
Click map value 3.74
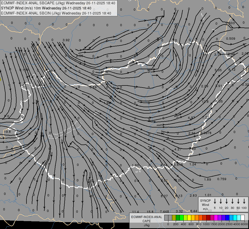coord(217,55)
